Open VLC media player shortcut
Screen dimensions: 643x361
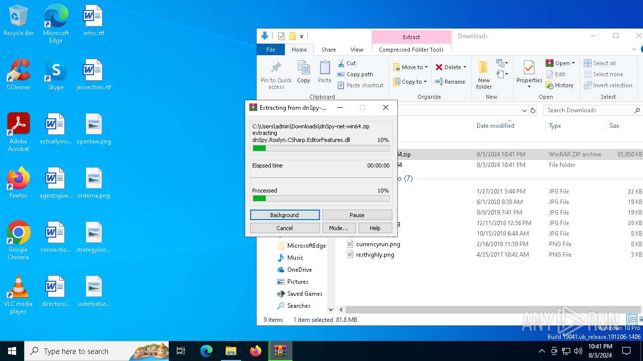tap(19, 295)
